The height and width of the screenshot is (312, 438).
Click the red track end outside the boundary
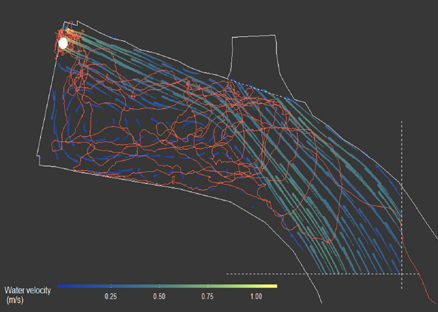(434, 302)
